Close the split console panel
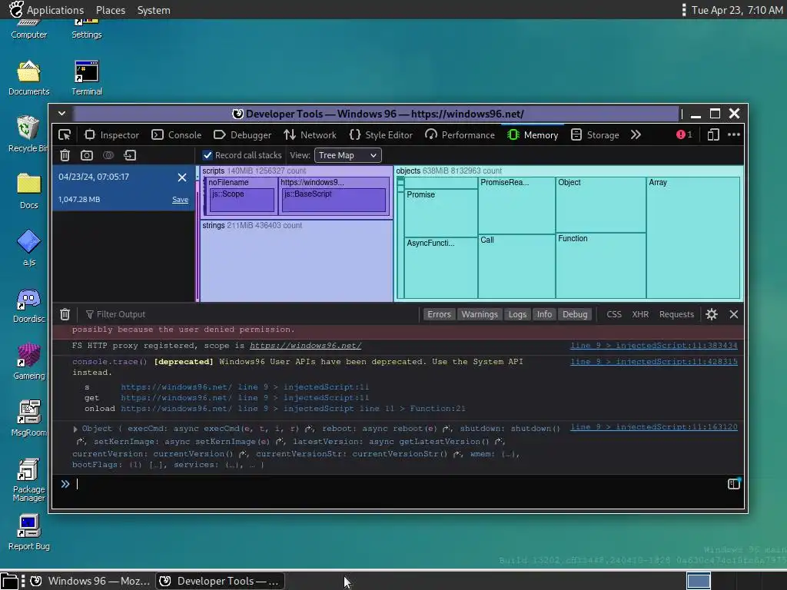Viewport: 787px width, 590px height. pos(734,314)
